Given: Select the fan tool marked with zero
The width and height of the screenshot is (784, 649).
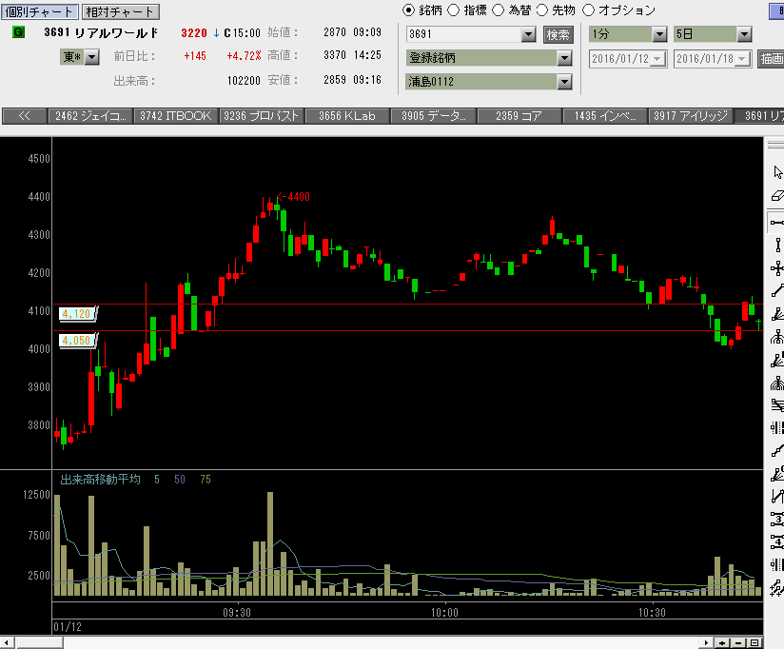Looking at the screenshot, I should coord(777,474).
